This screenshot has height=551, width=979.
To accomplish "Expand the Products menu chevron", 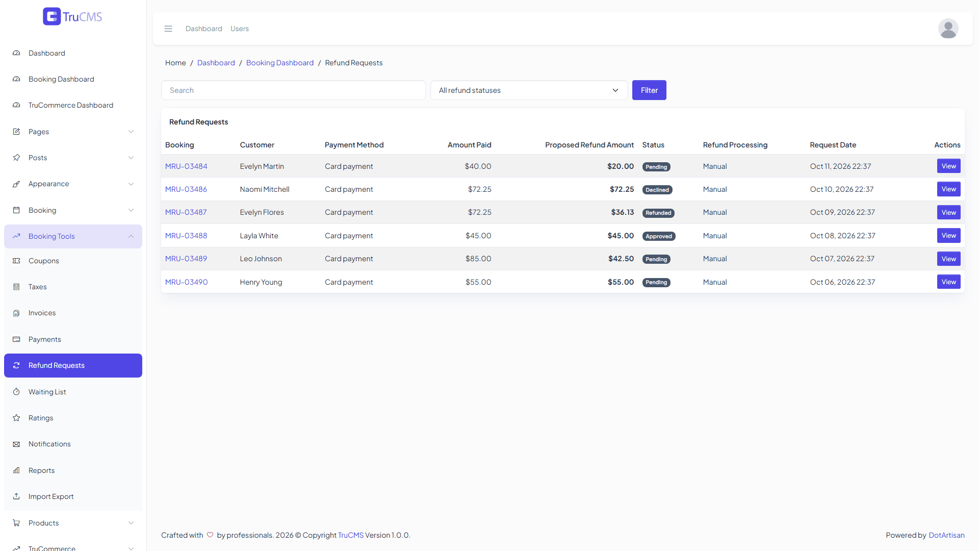I will click(x=131, y=523).
